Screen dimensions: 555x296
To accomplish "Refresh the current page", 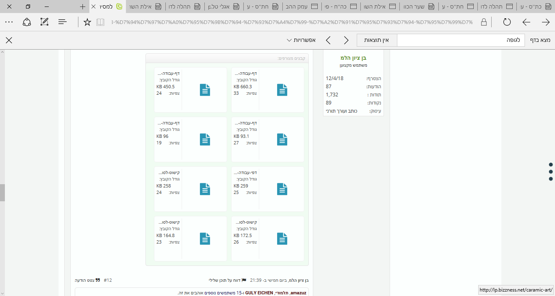I will coord(507,22).
